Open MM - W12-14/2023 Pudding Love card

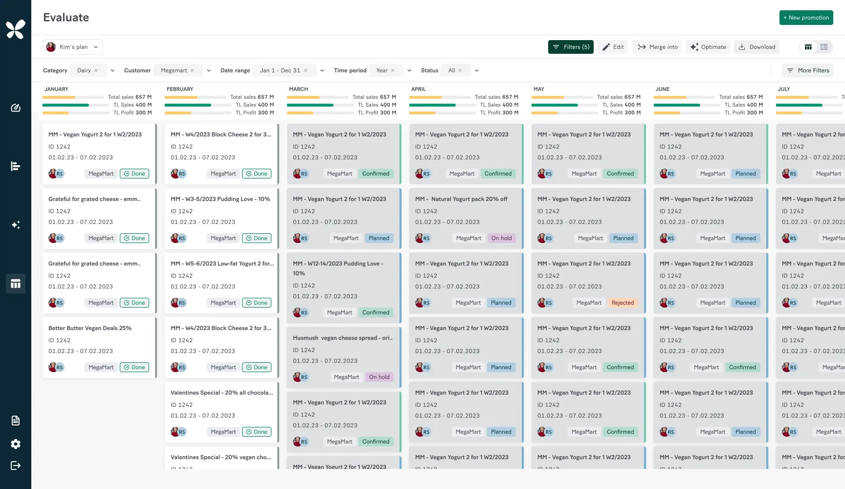click(344, 288)
